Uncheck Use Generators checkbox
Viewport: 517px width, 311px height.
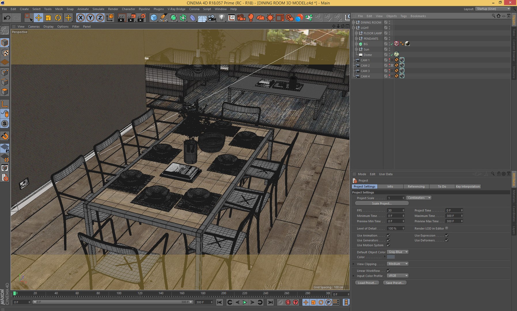pos(388,240)
